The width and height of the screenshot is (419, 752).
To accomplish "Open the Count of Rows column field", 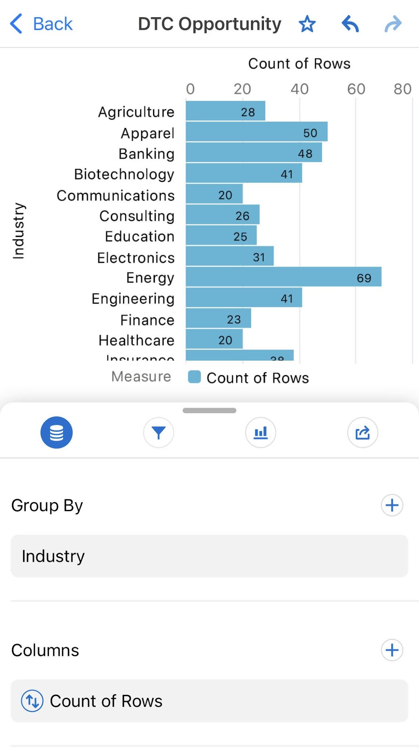I will [x=209, y=701].
